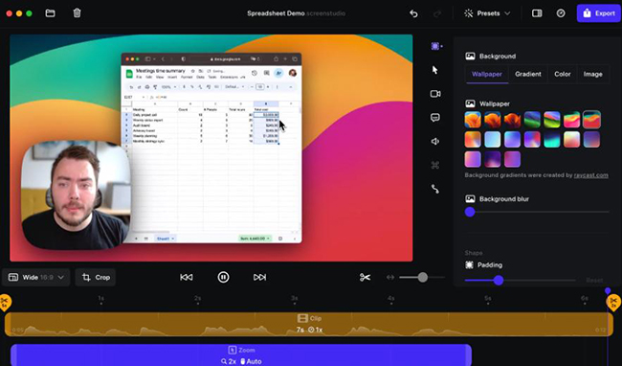Open the Camera settings sidebar icon
The image size is (622, 366).
(435, 94)
